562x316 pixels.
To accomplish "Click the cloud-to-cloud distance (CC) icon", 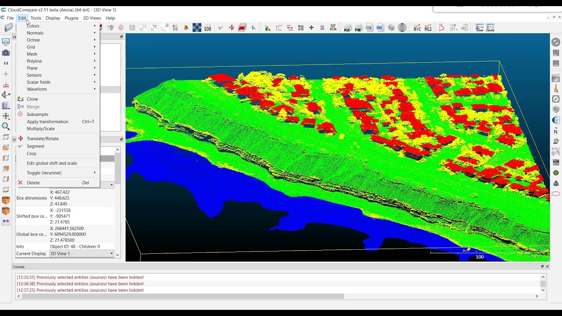I will 175,28.
